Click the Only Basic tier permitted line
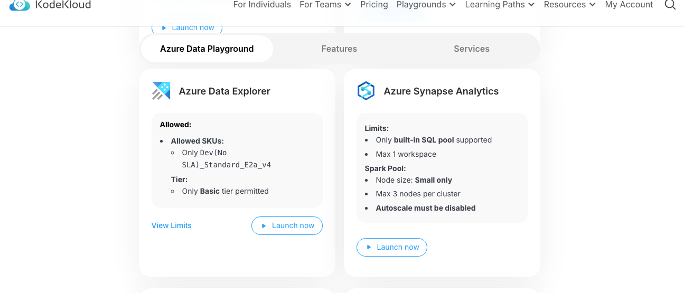Screen dimensions: 684x293 click(x=226, y=191)
